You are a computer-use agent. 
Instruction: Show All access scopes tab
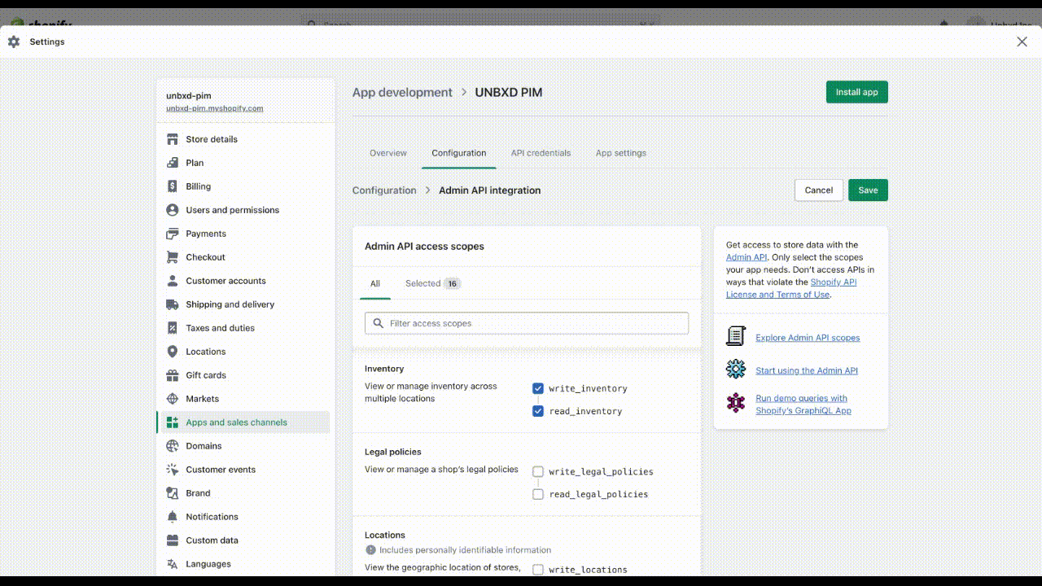pos(375,283)
